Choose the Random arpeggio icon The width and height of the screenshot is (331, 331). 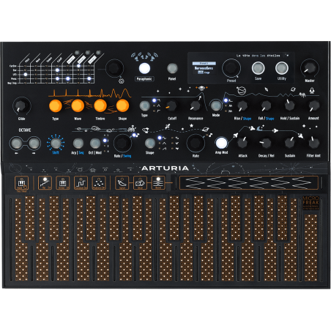[x=81, y=183]
